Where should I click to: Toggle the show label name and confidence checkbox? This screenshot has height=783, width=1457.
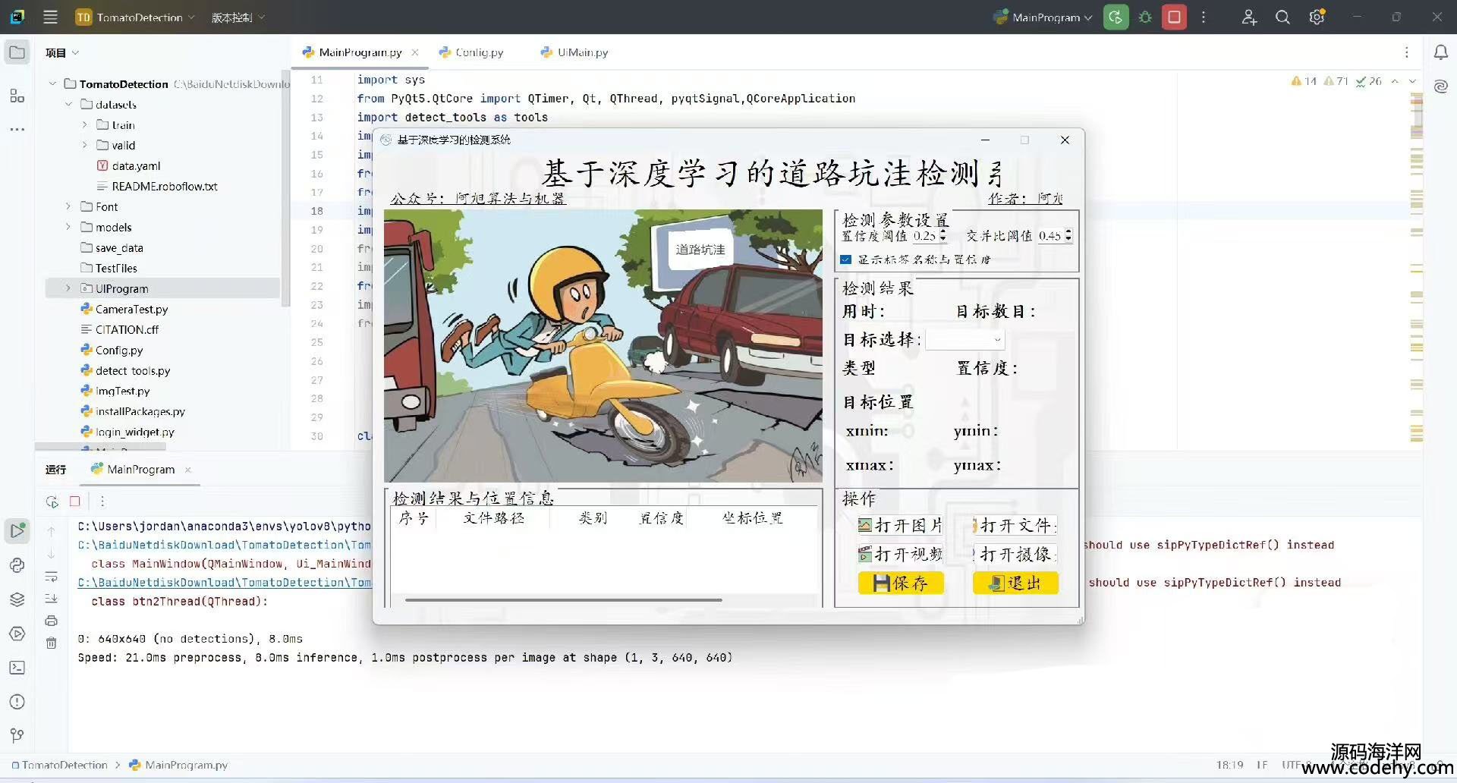pos(846,259)
